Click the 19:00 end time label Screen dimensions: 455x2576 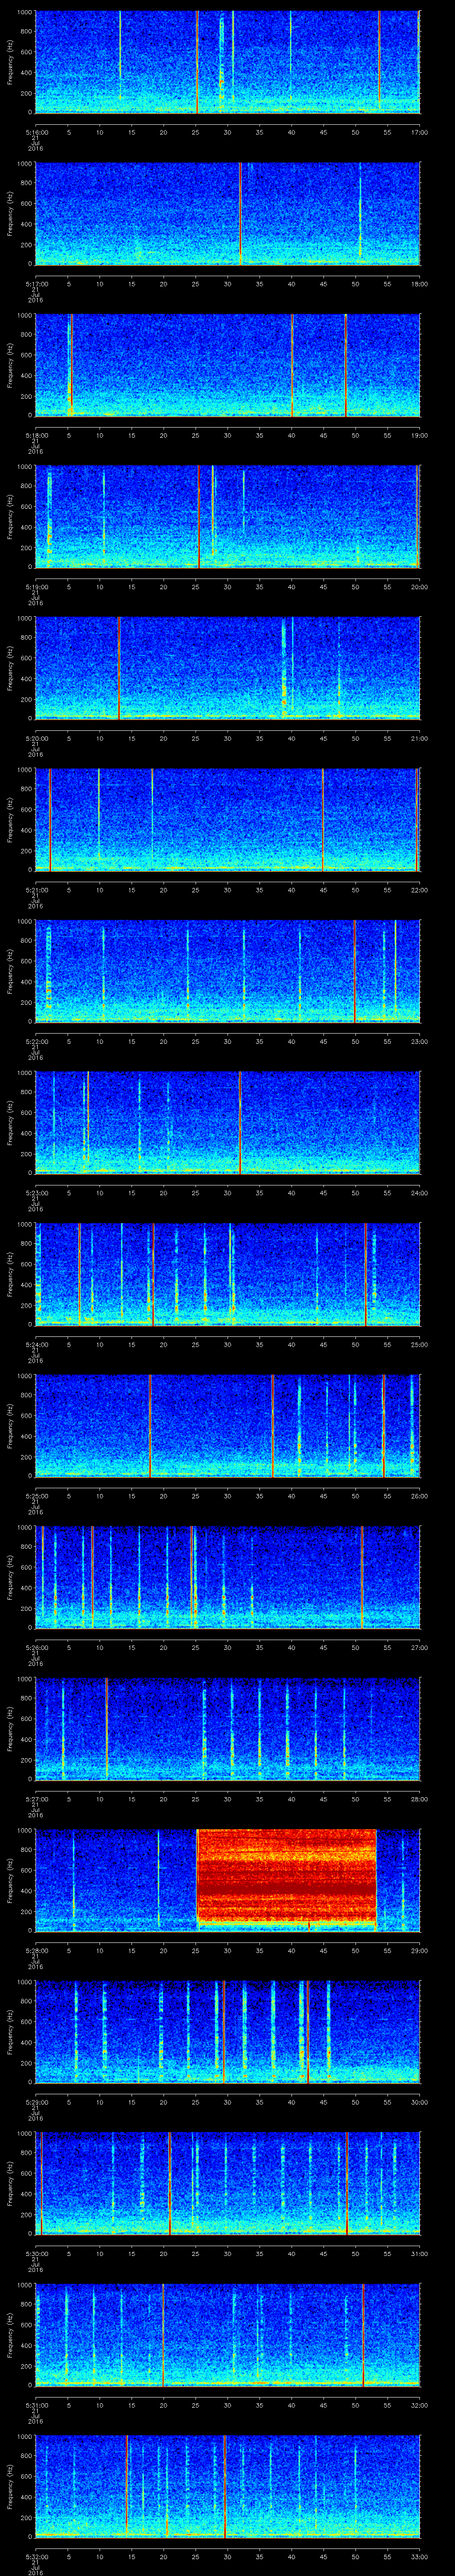tap(419, 435)
